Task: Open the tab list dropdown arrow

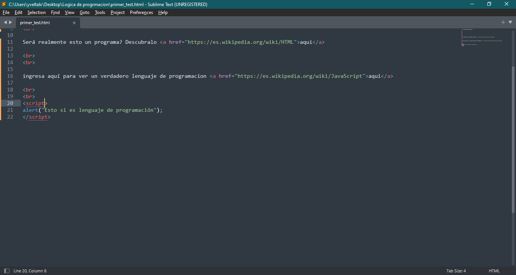Action: [510, 22]
